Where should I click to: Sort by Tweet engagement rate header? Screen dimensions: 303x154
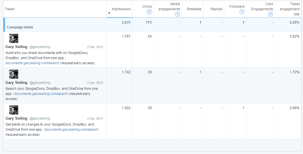tap(290, 9)
